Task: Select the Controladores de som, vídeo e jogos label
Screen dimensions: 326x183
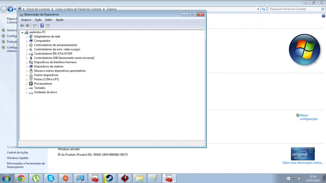Action: pyautogui.click(x=57, y=49)
